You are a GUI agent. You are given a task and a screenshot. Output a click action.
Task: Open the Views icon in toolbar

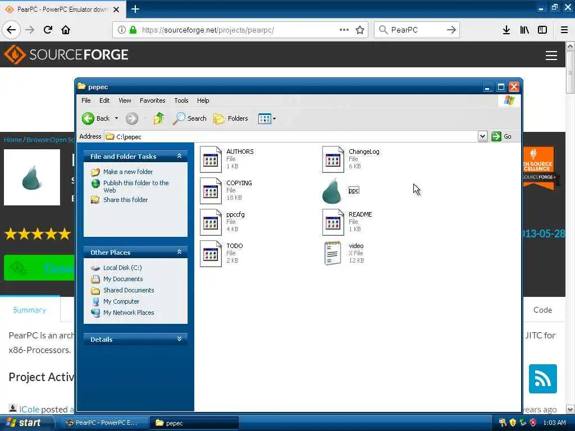tap(264, 118)
